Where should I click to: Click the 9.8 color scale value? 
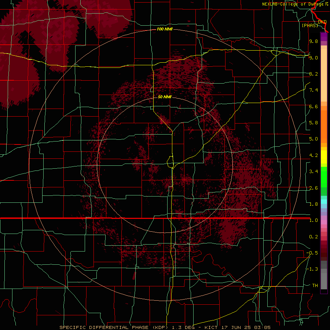click(313, 41)
